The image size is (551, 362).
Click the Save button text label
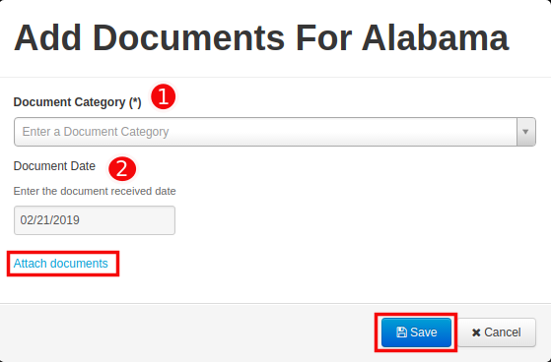tap(424, 332)
